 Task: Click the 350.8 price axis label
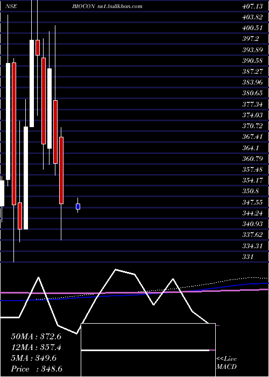coord(251,191)
